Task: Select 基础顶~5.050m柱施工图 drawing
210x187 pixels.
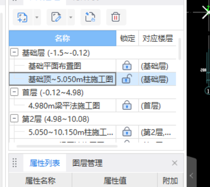Action: tap(70, 79)
